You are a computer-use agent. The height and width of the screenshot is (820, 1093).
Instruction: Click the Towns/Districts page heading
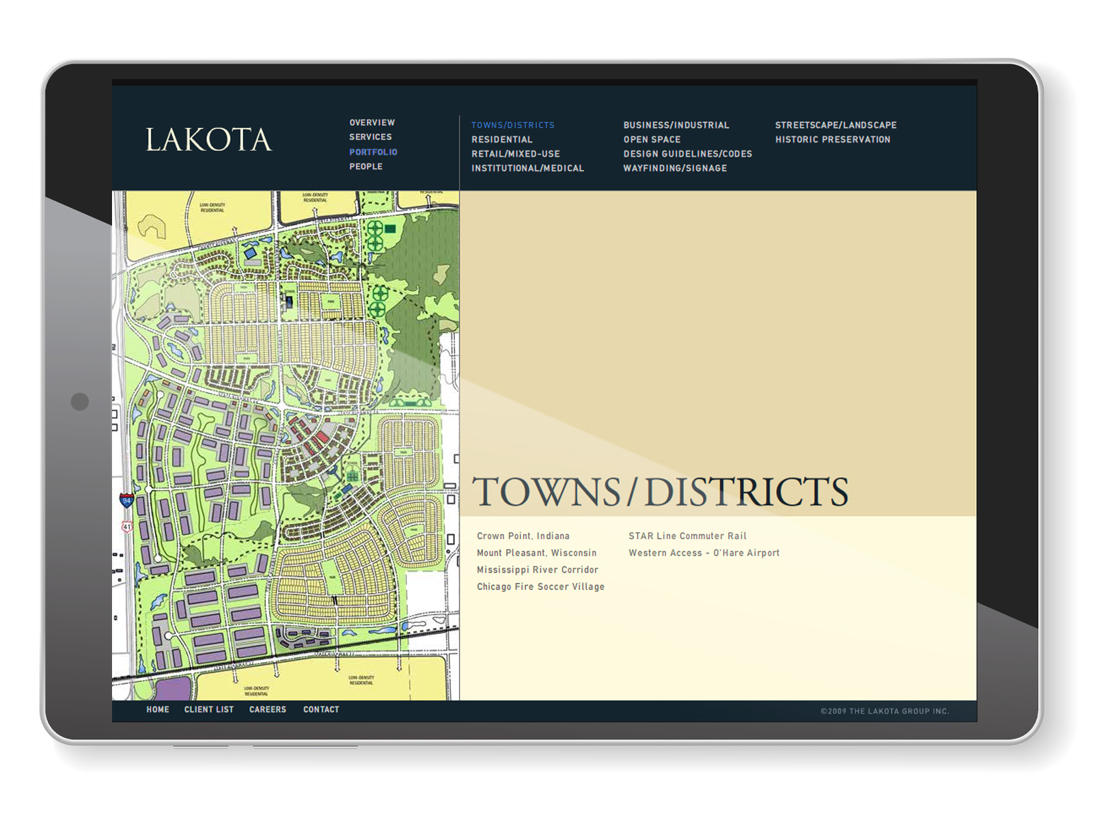[x=660, y=492]
